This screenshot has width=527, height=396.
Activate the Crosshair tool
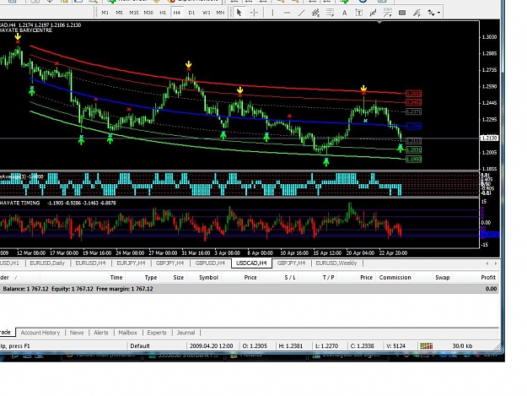coord(254,13)
